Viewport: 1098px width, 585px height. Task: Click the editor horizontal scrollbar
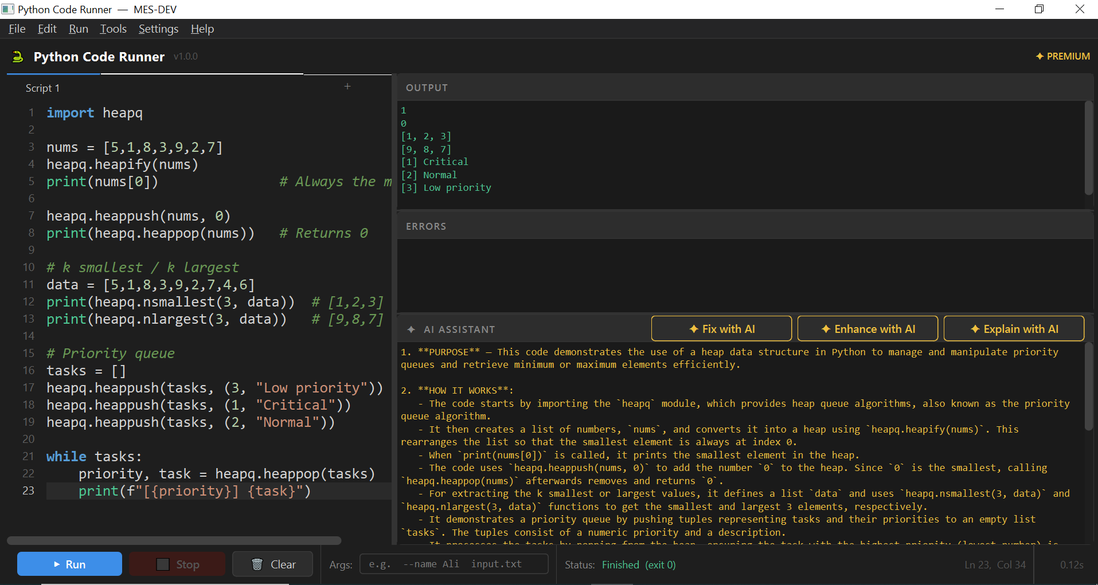coord(174,540)
